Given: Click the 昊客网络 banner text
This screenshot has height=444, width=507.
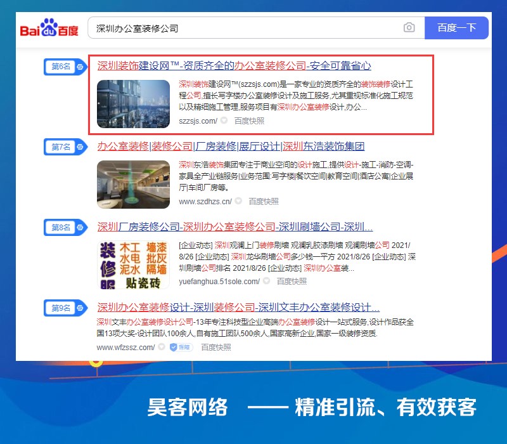Looking at the screenshot, I should 188,407.
